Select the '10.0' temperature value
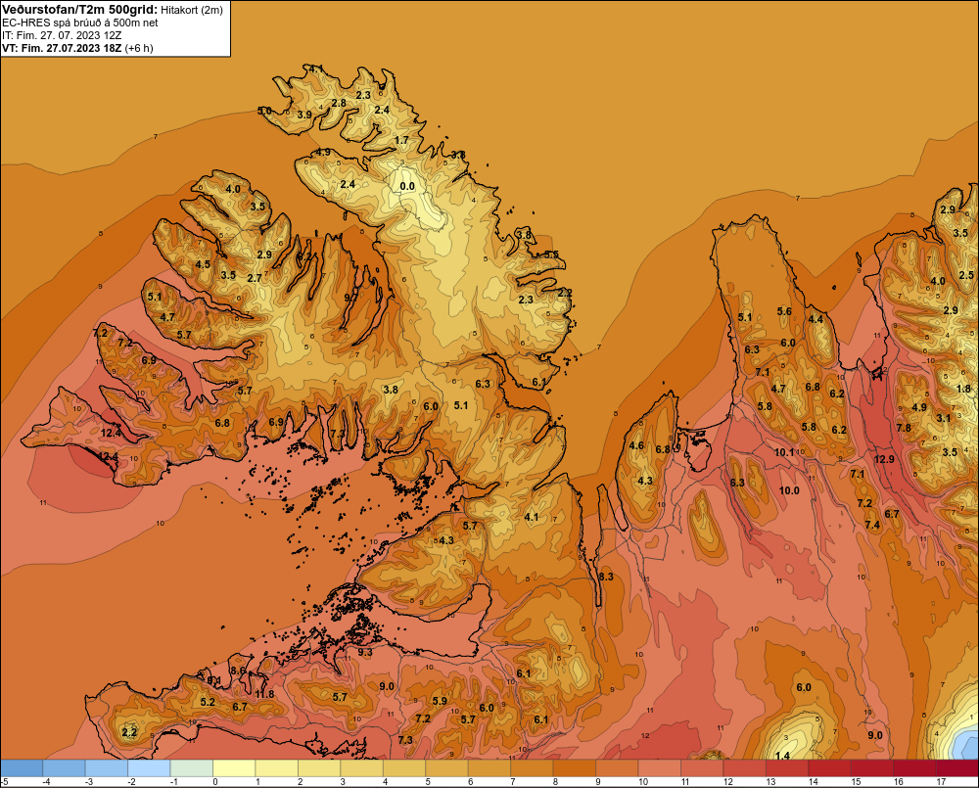979x788 pixels. click(789, 490)
